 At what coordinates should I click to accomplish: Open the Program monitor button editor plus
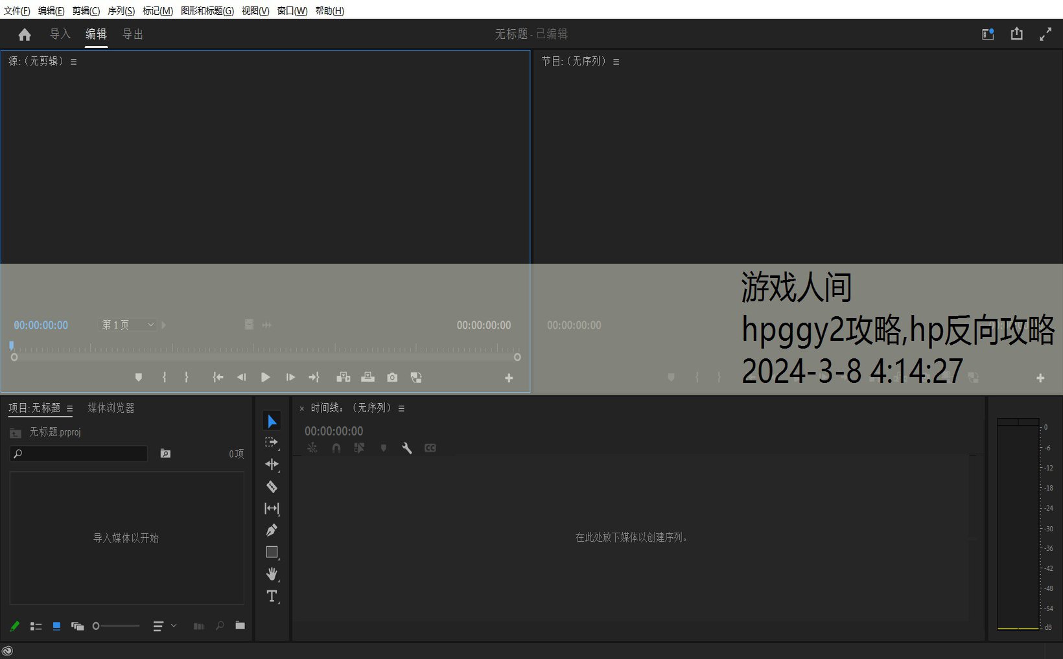click(x=1040, y=378)
